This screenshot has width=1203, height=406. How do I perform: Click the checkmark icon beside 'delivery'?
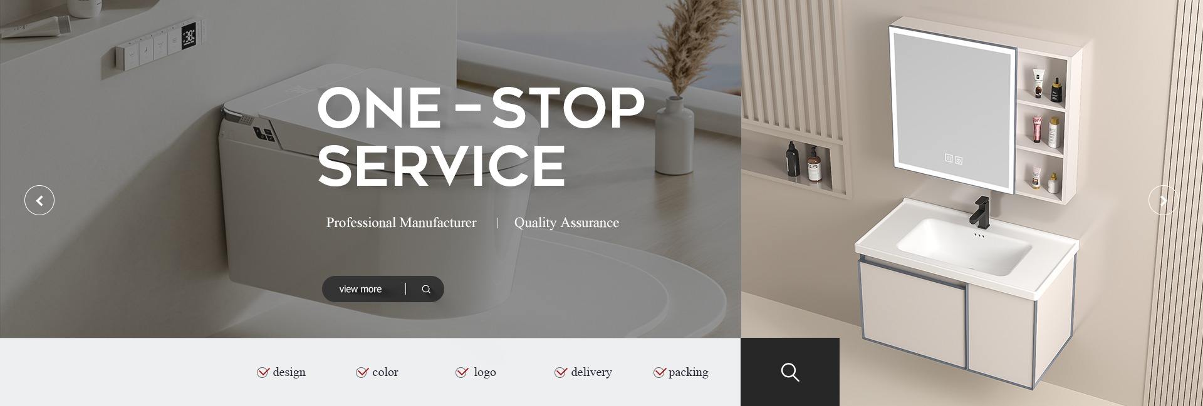pyautogui.click(x=561, y=372)
